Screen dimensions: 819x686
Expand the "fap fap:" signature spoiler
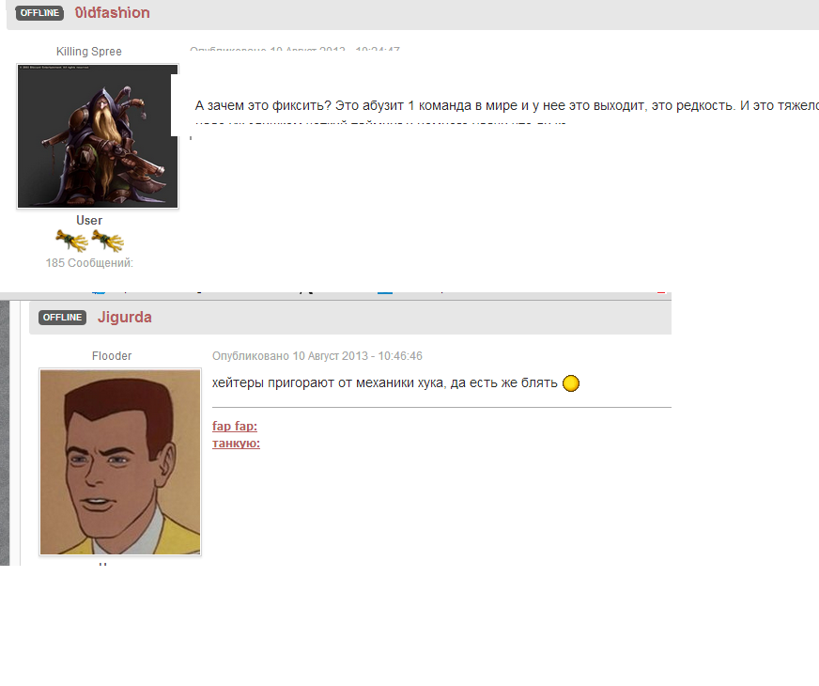coord(235,427)
